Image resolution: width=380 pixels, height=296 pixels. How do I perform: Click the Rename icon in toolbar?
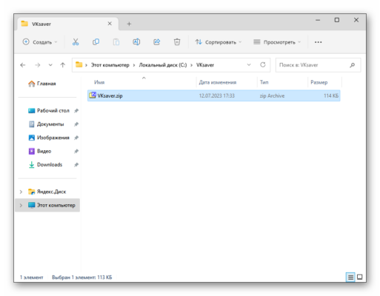click(x=136, y=42)
